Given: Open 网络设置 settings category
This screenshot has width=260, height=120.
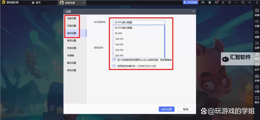Looking at the screenshot, I should pos(72,48).
